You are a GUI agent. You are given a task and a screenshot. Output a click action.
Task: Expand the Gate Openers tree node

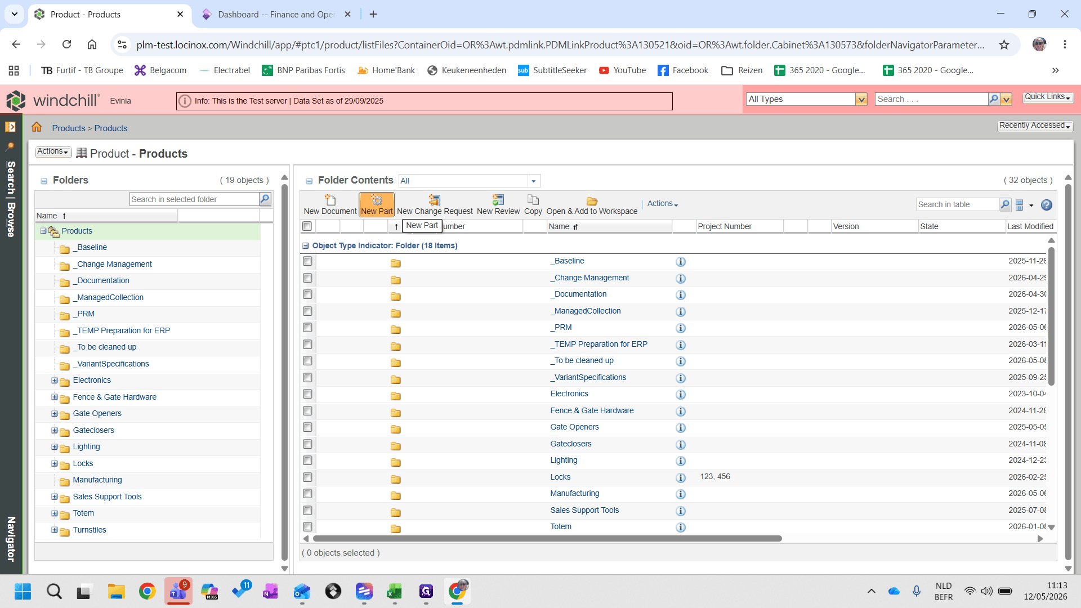(x=55, y=414)
